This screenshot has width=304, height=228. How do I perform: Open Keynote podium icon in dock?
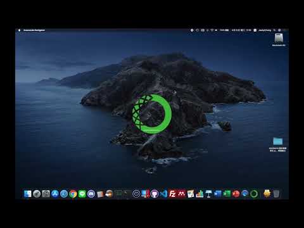pyautogui.click(x=208, y=194)
